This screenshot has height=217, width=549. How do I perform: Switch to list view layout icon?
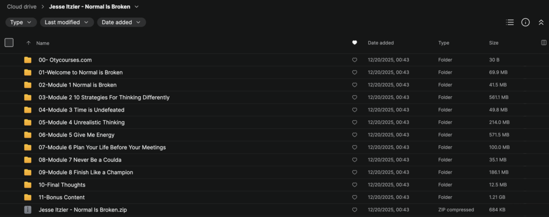coord(510,22)
